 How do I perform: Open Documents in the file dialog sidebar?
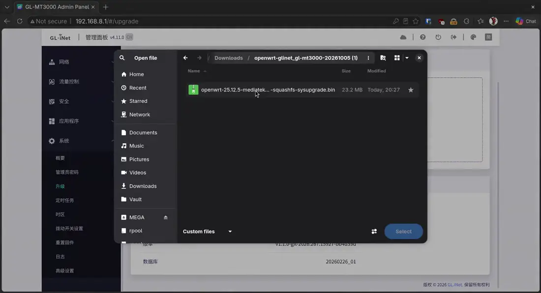tap(146, 133)
